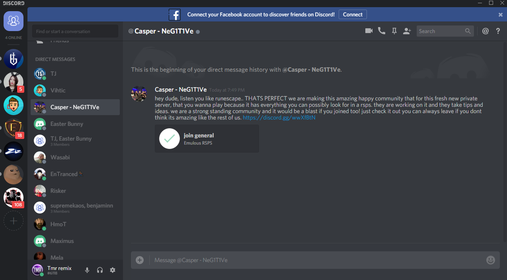This screenshot has height=280, width=507.
Task: Open the Home friends icon
Action: click(14, 21)
